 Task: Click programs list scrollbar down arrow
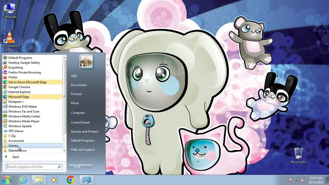pos(65,151)
